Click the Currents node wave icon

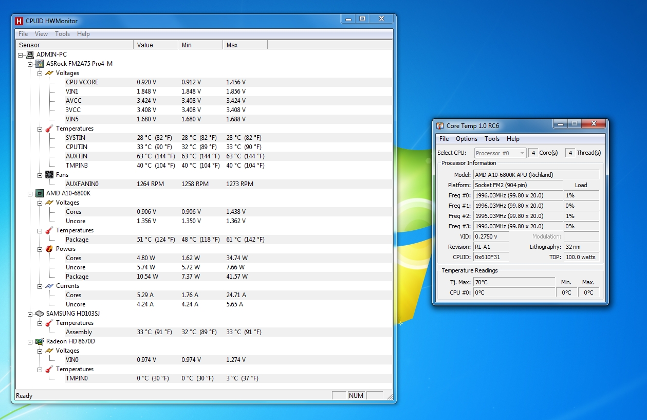pyautogui.click(x=49, y=286)
